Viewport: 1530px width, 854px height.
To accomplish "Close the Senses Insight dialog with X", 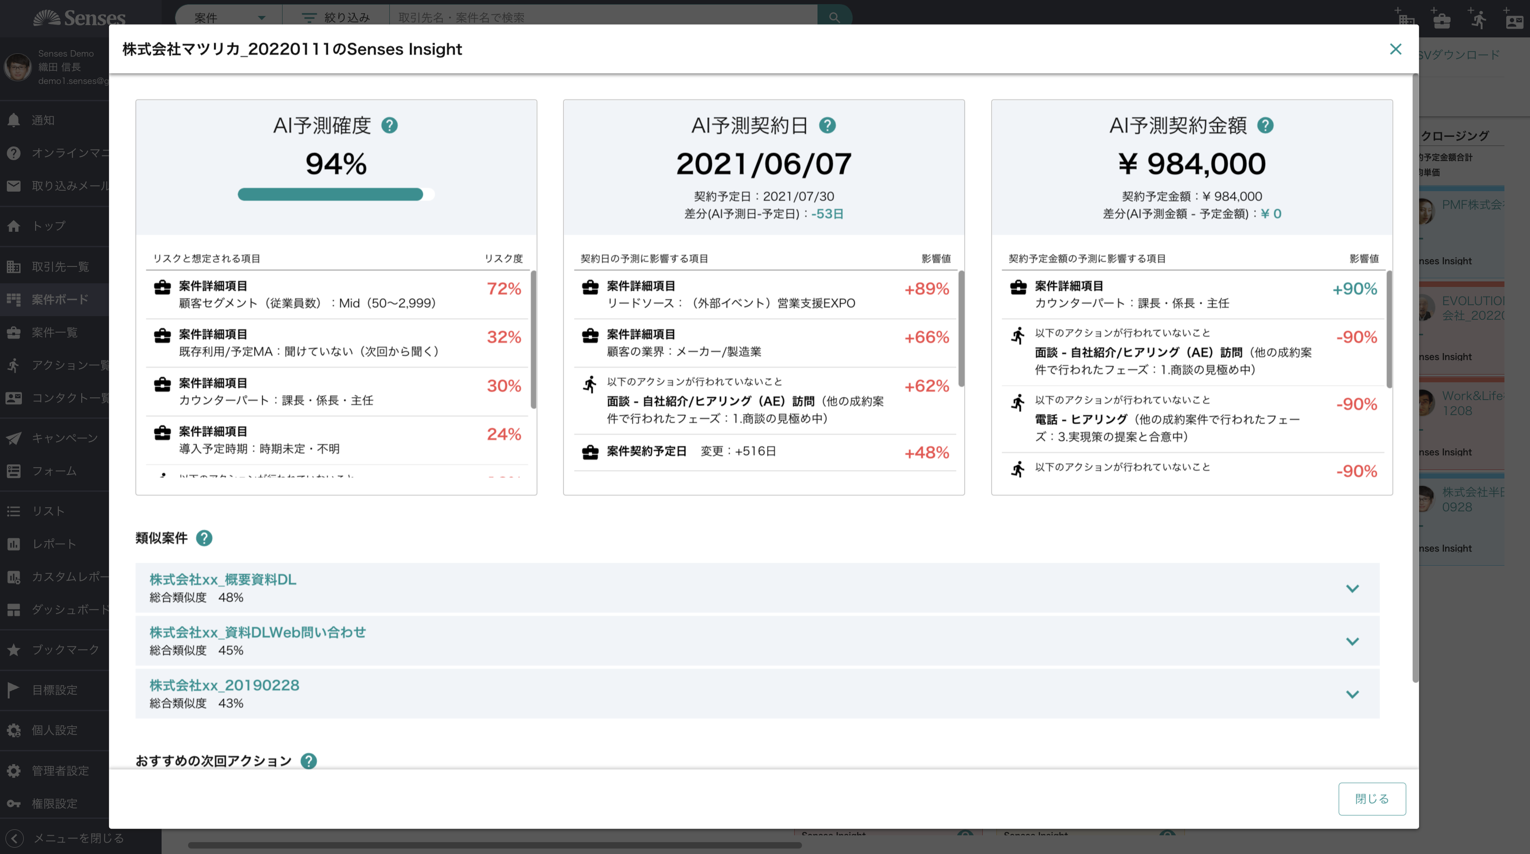I will coord(1396,49).
